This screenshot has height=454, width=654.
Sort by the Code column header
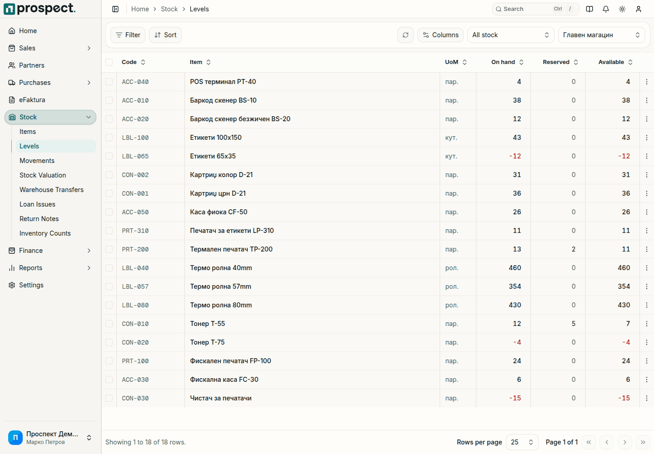(134, 62)
